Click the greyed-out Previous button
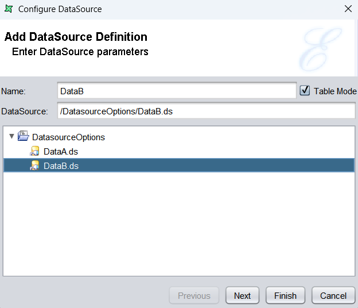358x308 pixels. [x=194, y=295]
